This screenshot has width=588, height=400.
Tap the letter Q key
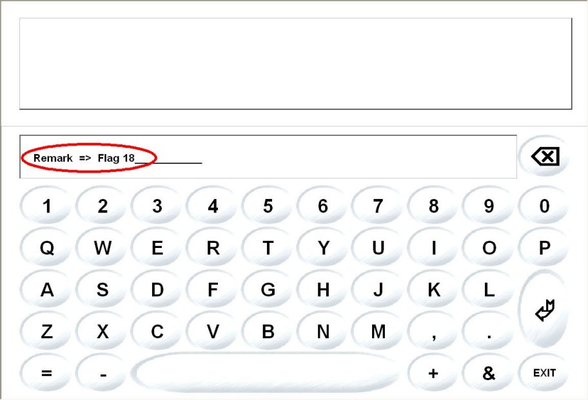coord(46,247)
